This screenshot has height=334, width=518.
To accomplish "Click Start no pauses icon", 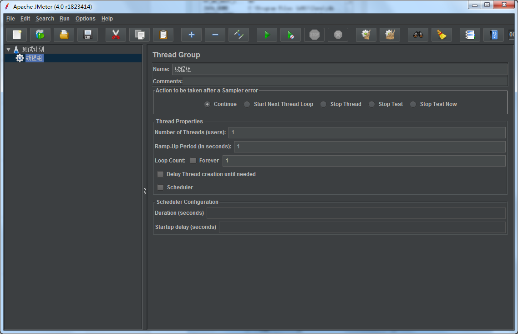I will tap(291, 35).
